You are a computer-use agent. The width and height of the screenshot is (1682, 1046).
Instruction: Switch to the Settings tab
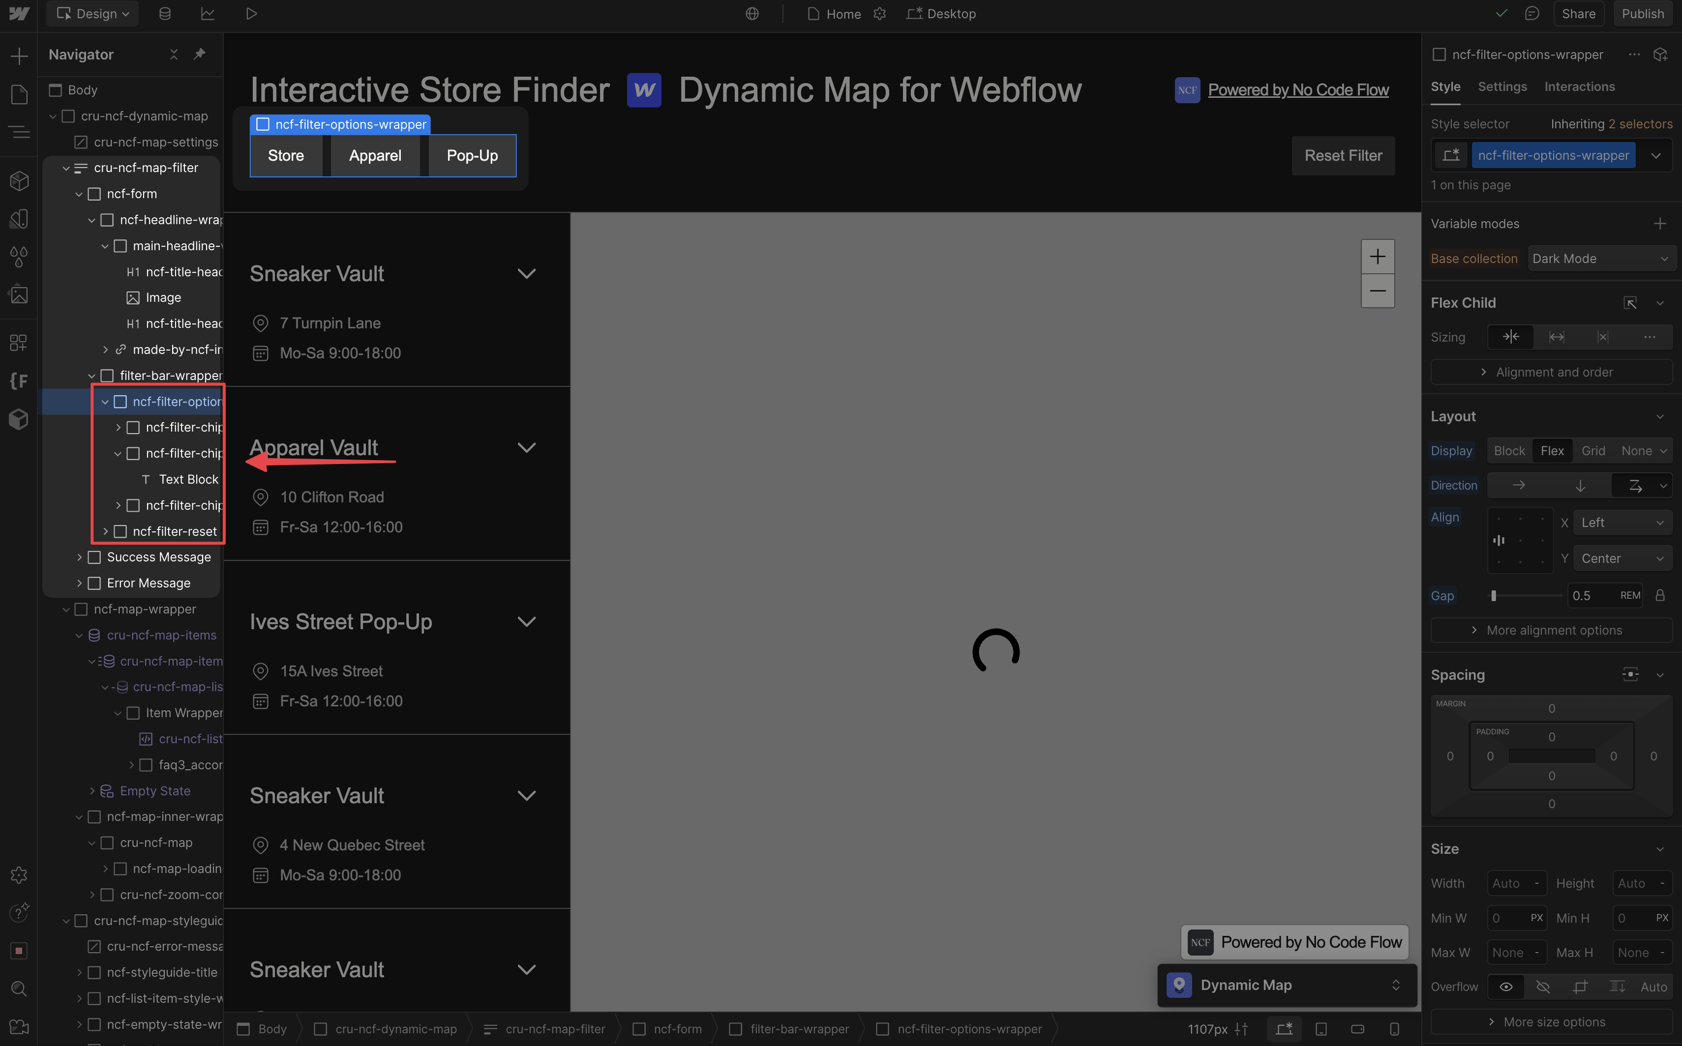[1502, 87]
